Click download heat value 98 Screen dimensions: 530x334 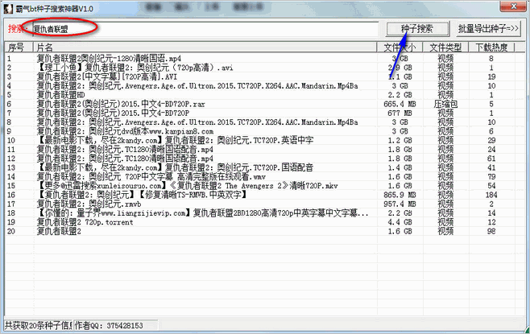(491, 231)
